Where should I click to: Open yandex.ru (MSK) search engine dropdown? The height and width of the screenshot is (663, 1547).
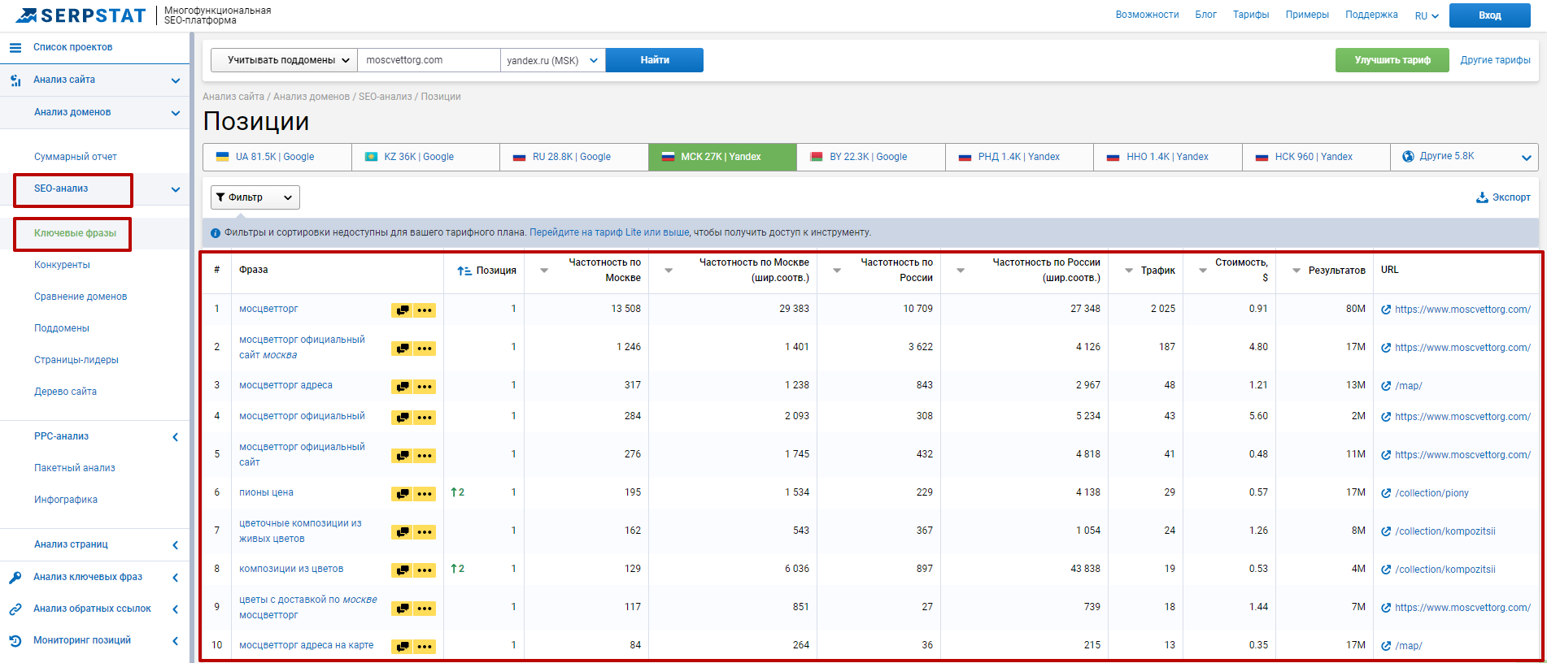coord(552,60)
